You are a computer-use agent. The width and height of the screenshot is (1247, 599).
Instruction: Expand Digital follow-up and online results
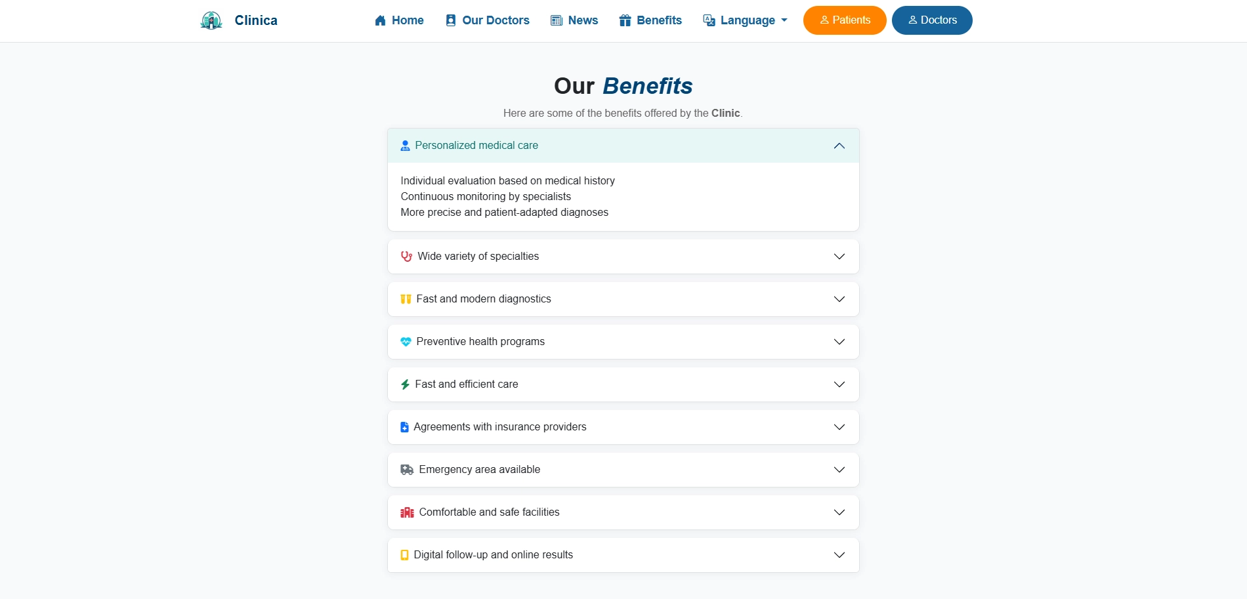tap(839, 555)
